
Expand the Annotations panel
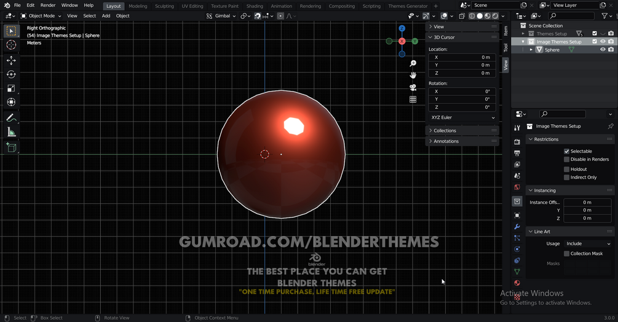click(x=462, y=141)
